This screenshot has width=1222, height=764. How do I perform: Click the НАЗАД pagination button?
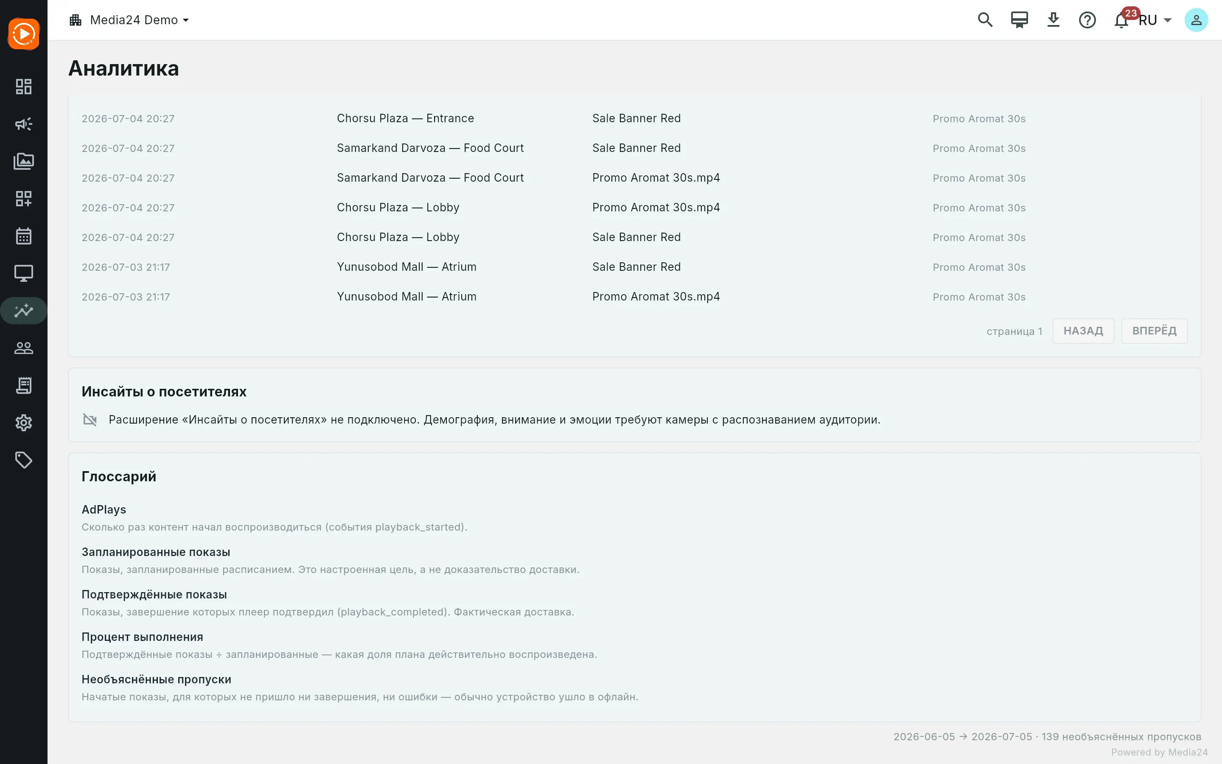[x=1083, y=331]
